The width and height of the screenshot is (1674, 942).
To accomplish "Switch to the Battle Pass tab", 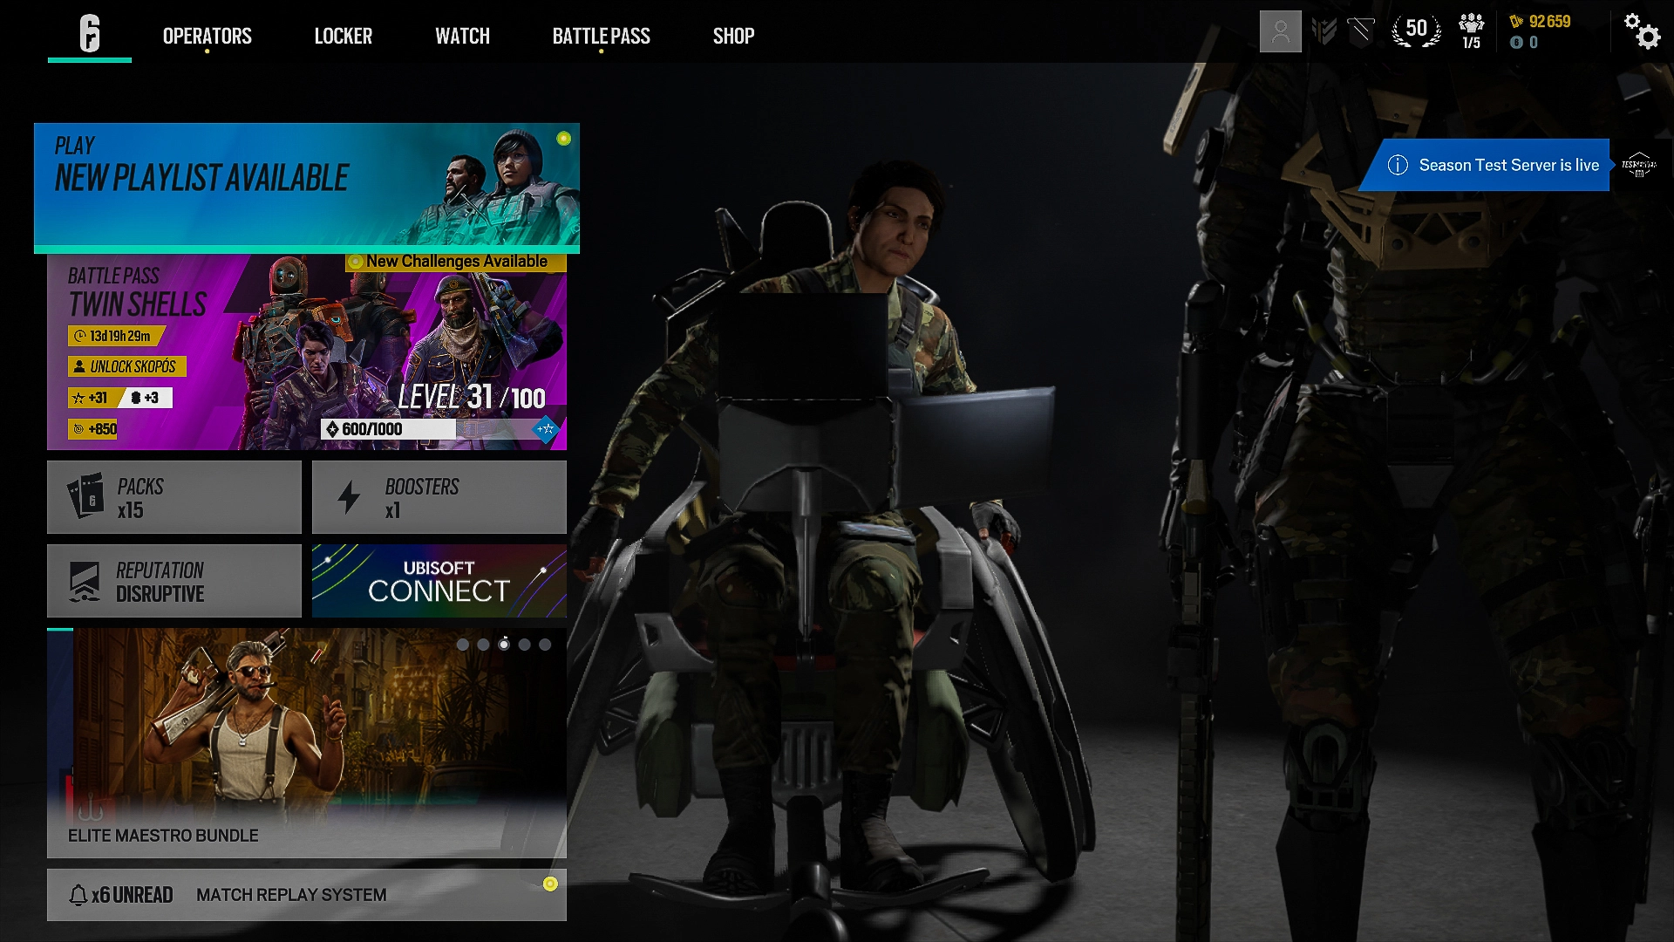I will [x=601, y=36].
